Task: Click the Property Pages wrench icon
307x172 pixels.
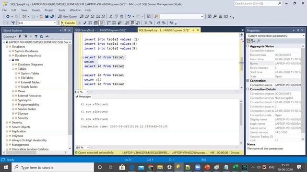Action: (x=259, y=41)
